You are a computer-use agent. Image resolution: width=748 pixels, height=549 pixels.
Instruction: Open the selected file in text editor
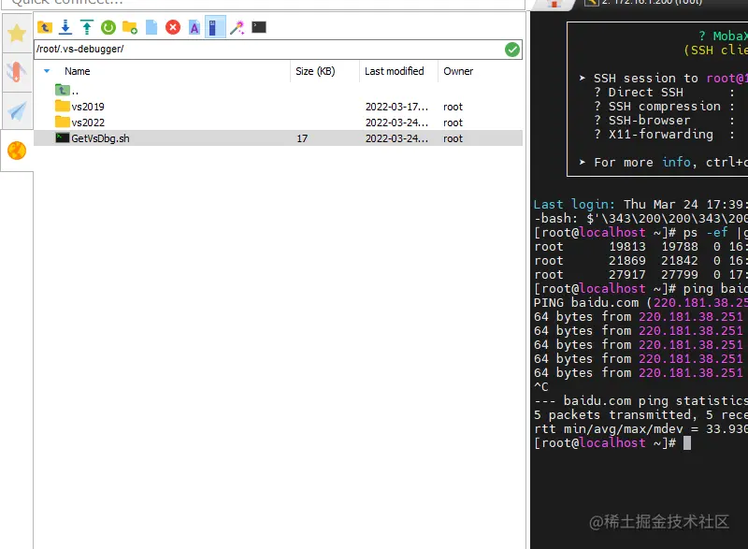pos(194,27)
